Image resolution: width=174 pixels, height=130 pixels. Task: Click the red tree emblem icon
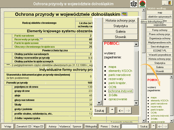pos(142,3)
